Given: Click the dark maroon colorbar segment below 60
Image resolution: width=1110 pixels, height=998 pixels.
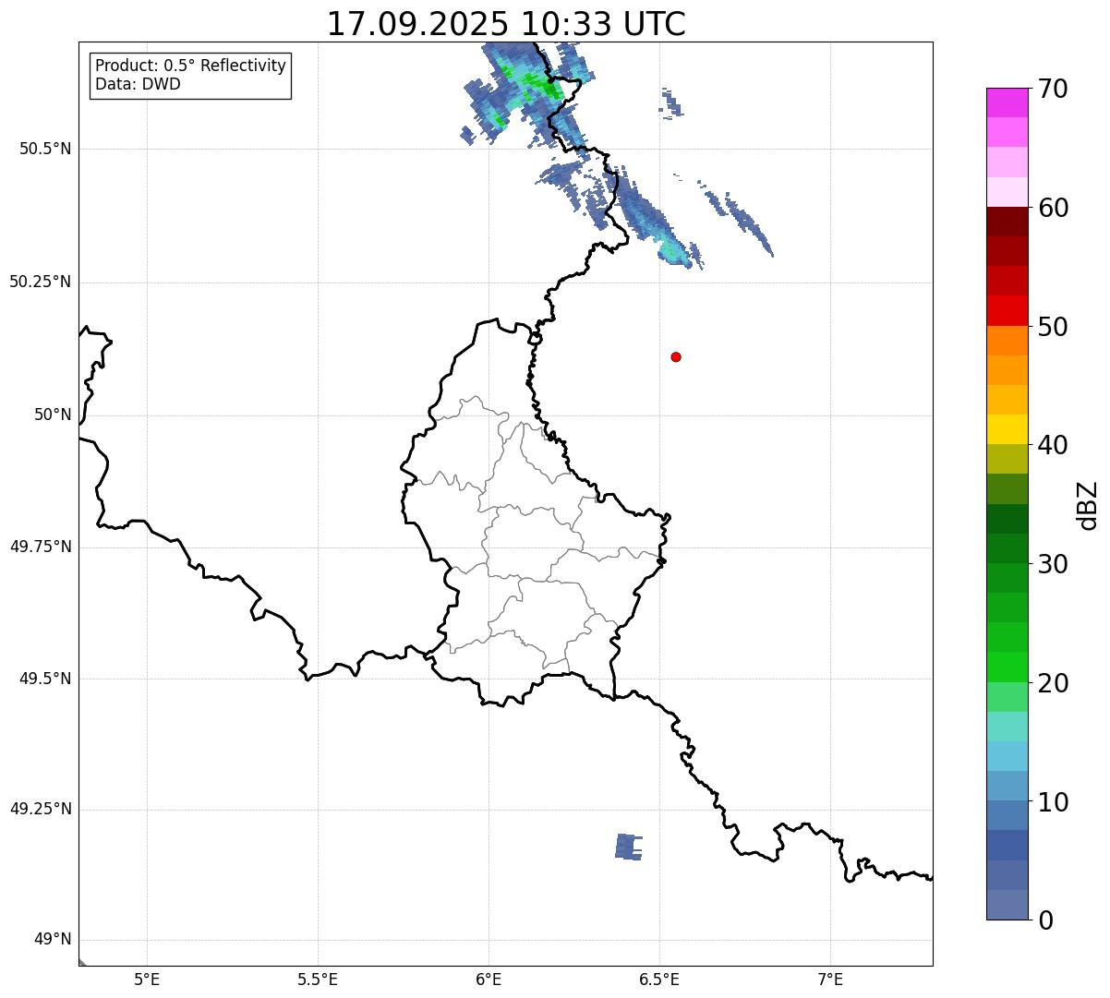Looking at the screenshot, I should [x=1007, y=222].
